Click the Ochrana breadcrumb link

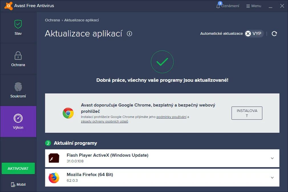click(x=52, y=20)
